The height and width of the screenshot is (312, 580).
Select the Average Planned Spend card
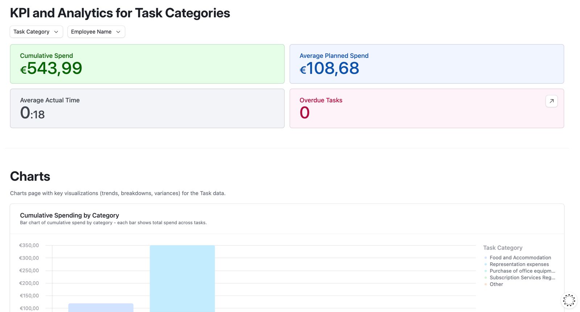[427, 64]
